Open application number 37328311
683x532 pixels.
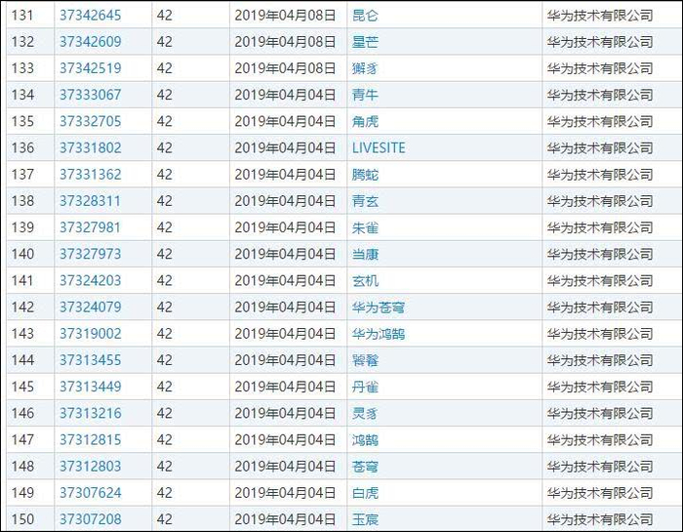90,201
